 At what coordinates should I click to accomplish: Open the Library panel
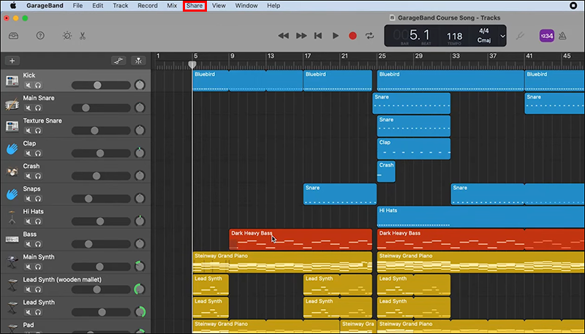click(x=13, y=36)
